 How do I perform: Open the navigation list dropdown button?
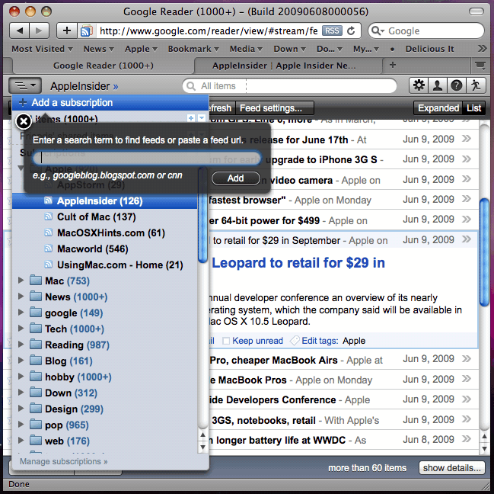tap(25, 85)
